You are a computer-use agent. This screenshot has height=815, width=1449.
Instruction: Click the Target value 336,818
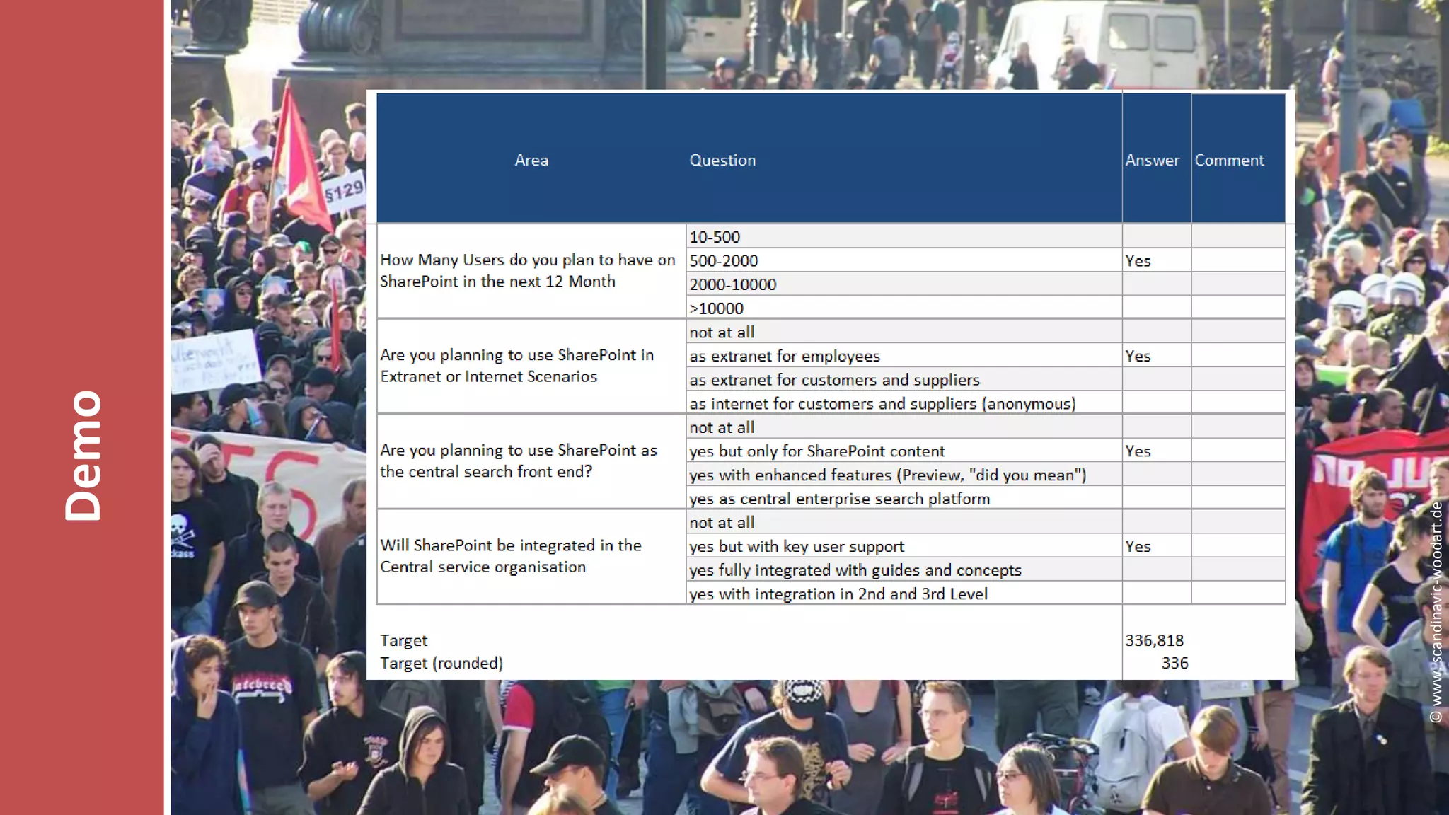(1155, 640)
